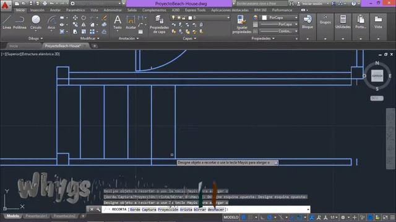Switch to the Inicio file tab
Screen dimensions: 396x222
(14, 46)
